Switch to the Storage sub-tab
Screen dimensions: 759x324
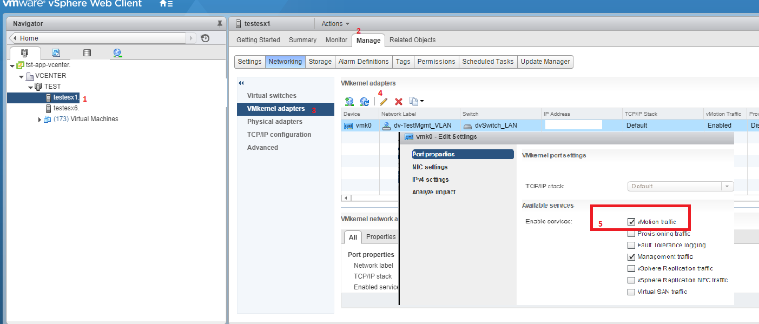(320, 62)
